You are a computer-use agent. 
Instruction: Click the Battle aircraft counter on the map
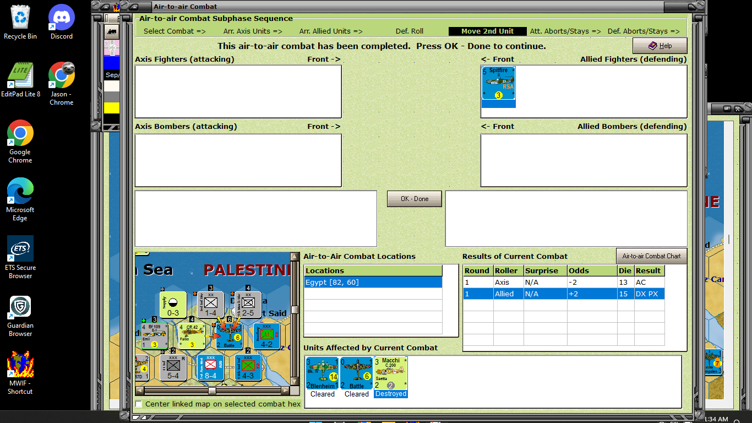[229, 336]
